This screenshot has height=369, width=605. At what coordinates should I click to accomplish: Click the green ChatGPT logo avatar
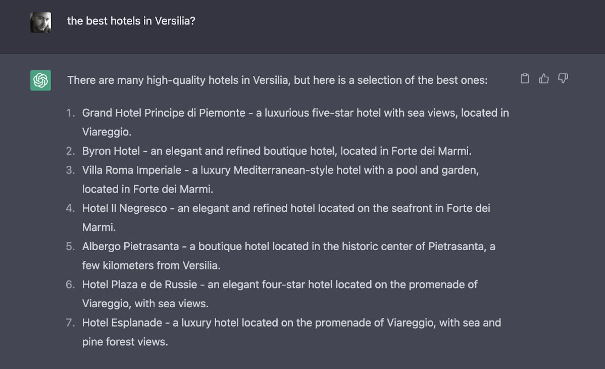tap(40, 80)
